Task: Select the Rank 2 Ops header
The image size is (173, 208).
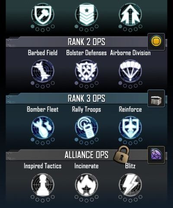Action: click(86, 42)
